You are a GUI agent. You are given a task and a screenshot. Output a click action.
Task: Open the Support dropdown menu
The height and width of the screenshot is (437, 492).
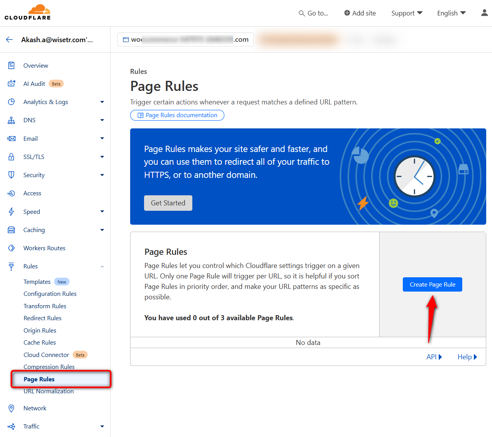pos(407,13)
